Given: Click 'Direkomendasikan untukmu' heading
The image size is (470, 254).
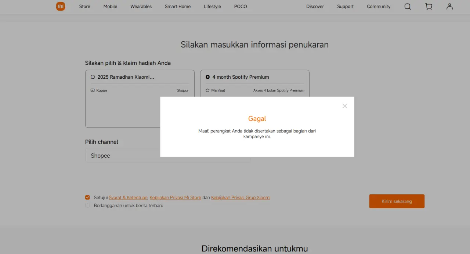Looking at the screenshot, I should tap(254, 249).
